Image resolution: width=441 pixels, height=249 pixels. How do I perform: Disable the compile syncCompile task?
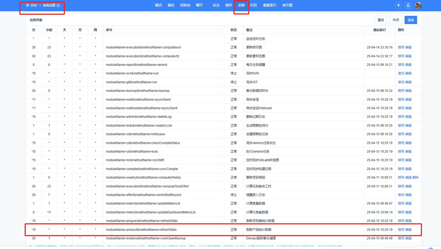[x=401, y=169]
